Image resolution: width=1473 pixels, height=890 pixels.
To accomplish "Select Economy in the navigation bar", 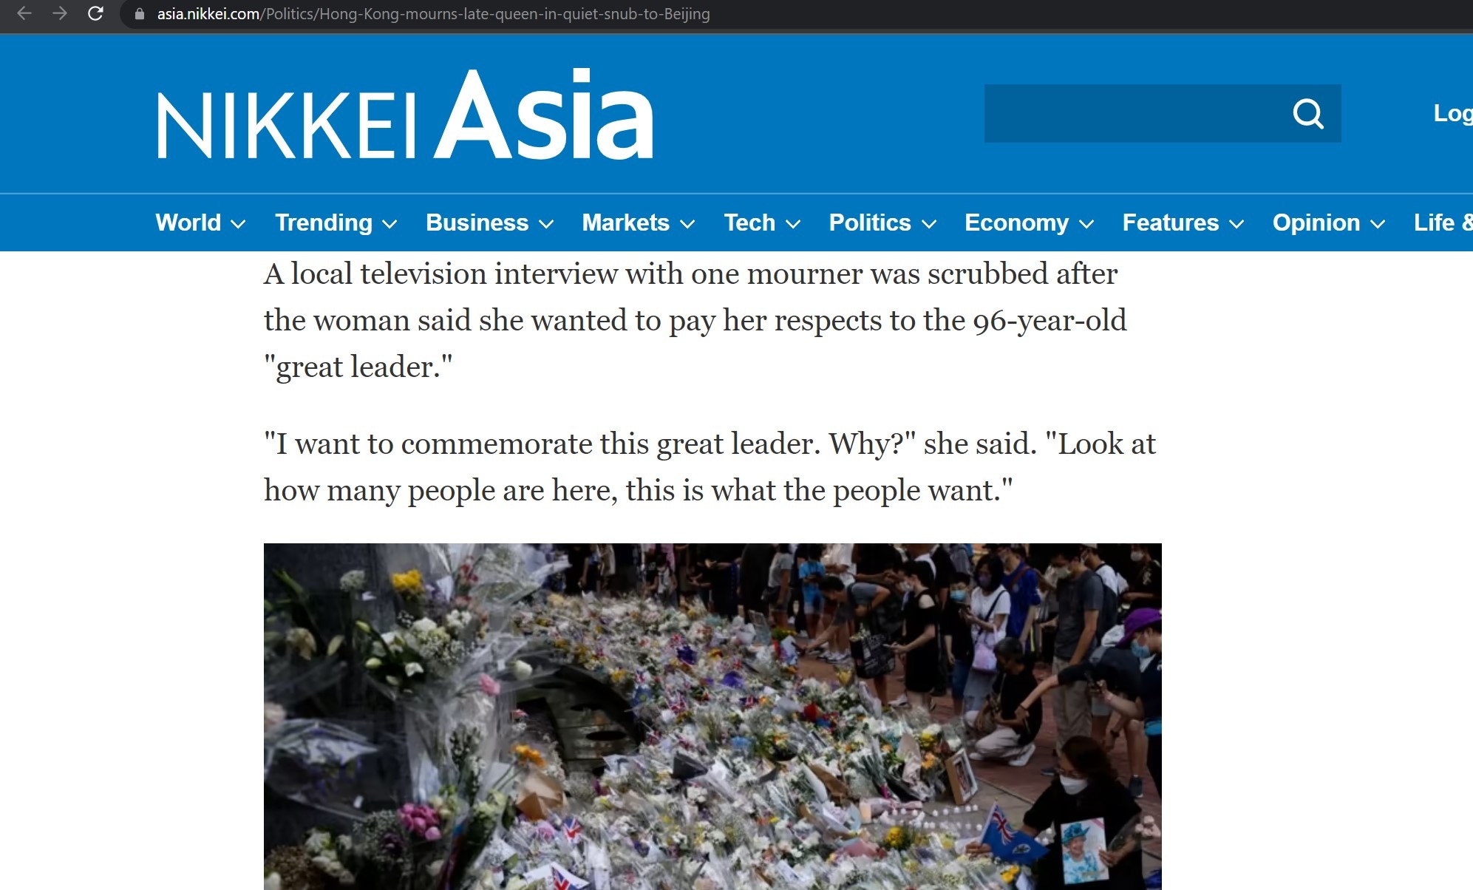I will click(1016, 222).
